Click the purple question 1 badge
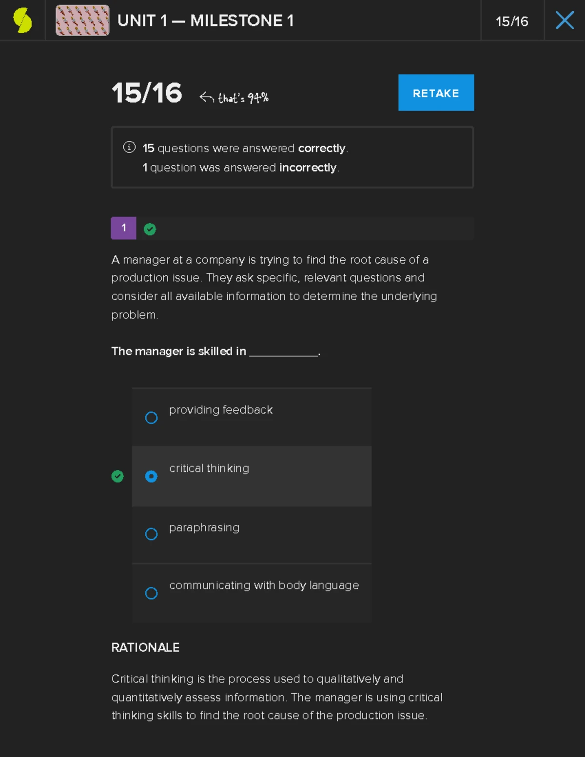585x757 pixels. (123, 228)
